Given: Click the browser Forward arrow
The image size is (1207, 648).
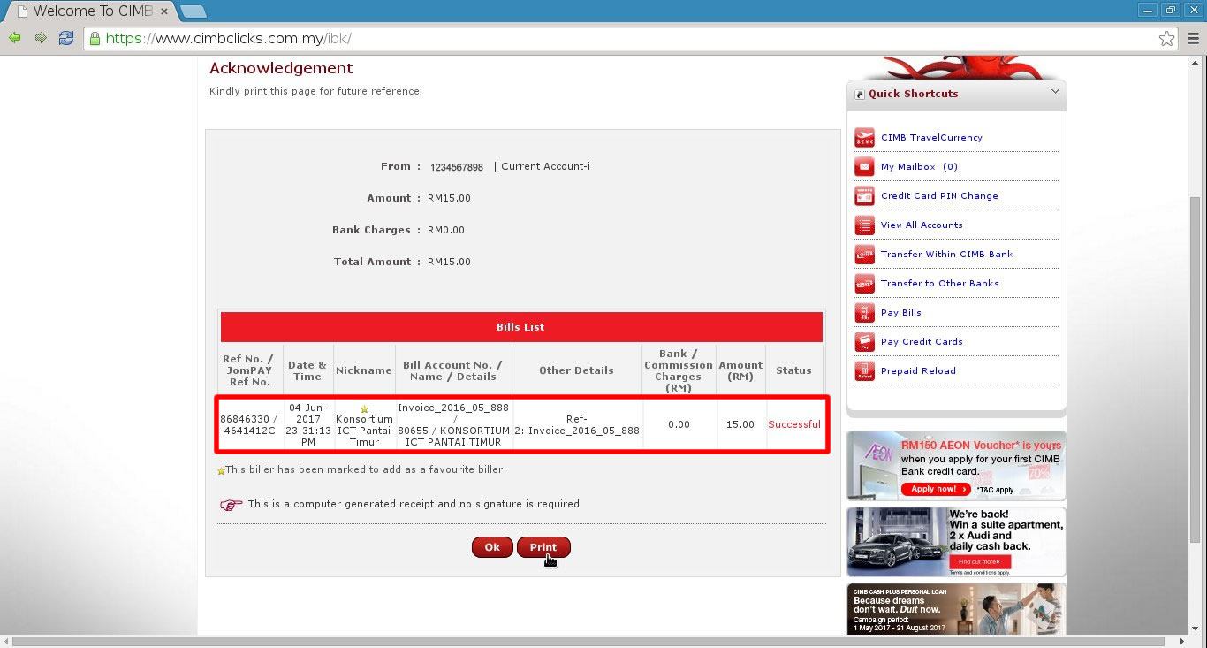Looking at the screenshot, I should point(41,38).
